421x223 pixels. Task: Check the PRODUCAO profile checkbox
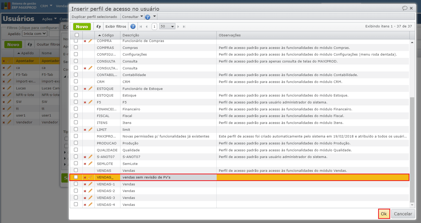pos(76,143)
